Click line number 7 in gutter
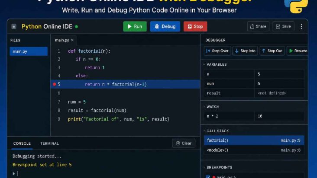The width and height of the screenshot is (317, 178). point(59,102)
